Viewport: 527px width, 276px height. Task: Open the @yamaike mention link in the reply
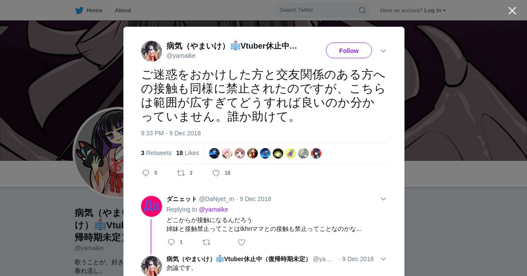click(213, 209)
